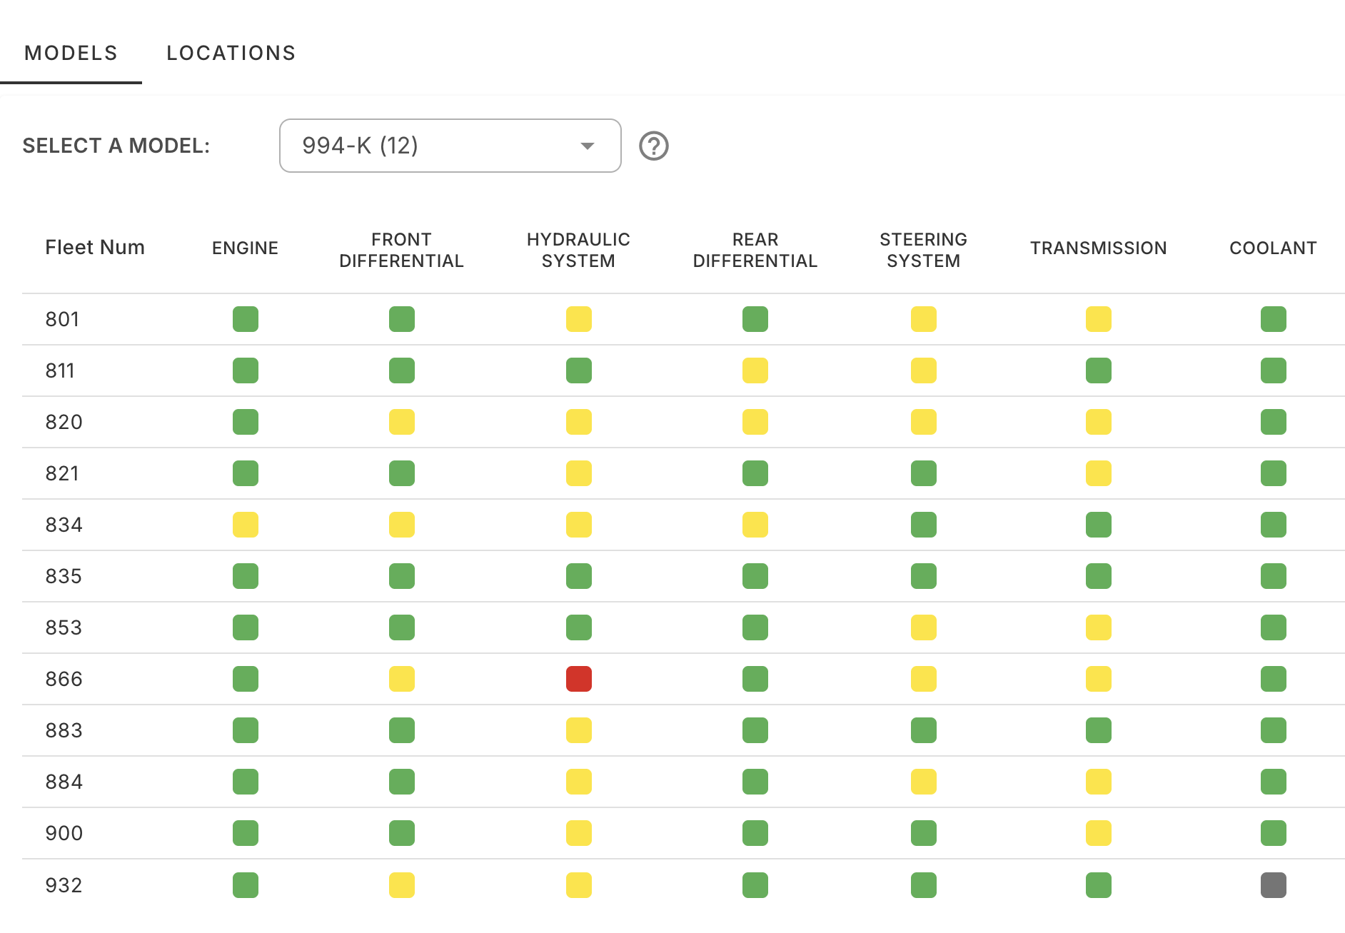Open the green Coolant status icon for fleet 853
Viewport: 1345px width, 933px height.
[x=1274, y=627]
